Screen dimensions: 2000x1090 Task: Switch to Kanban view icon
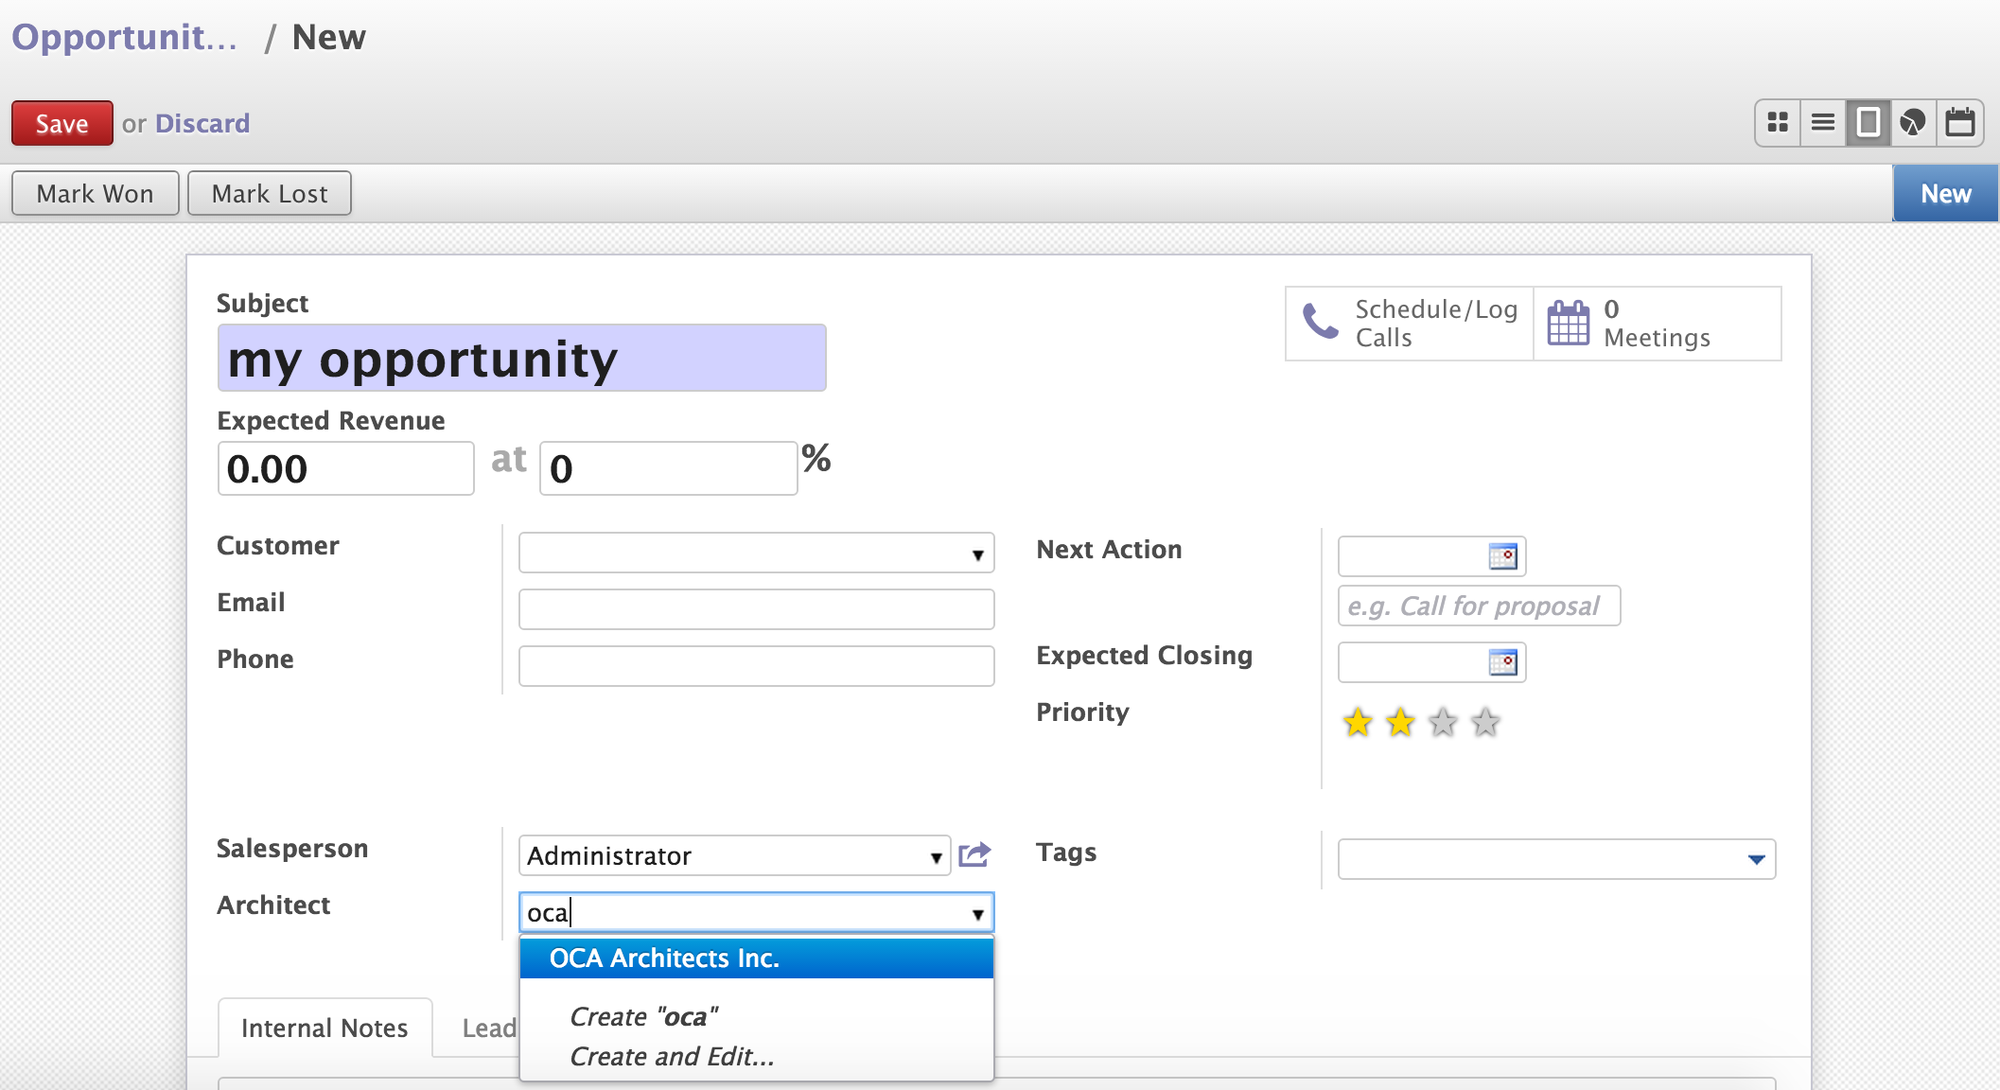pos(1778,123)
